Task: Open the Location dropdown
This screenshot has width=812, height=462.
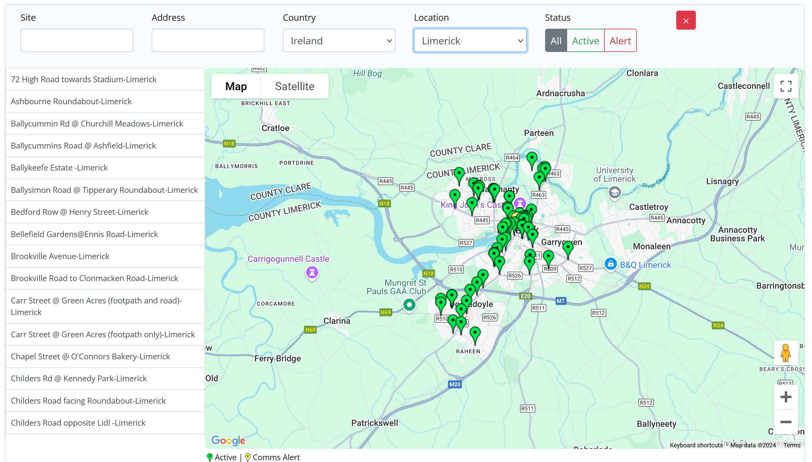Action: tap(470, 40)
